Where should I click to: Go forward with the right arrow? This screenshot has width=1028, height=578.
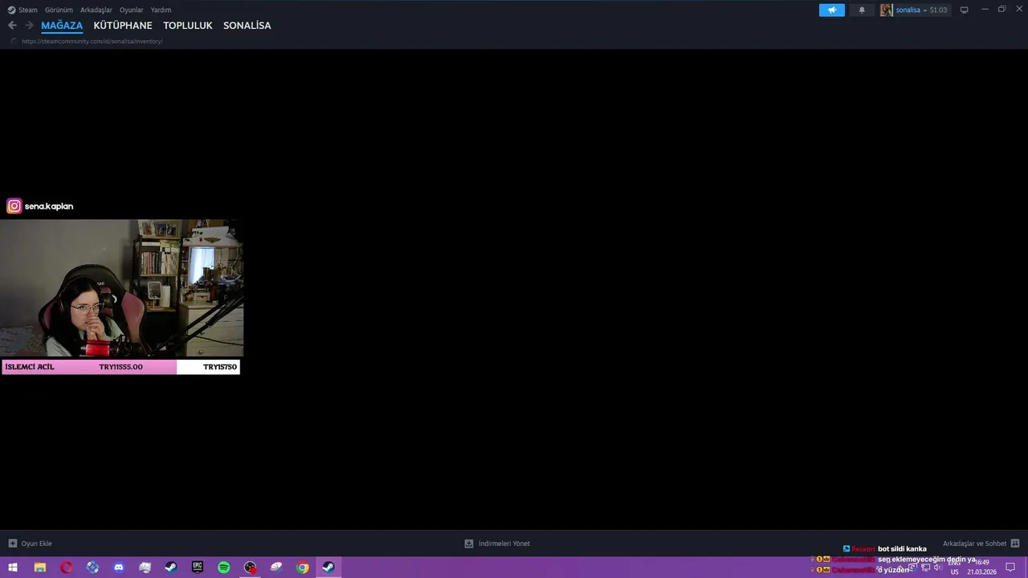point(29,26)
